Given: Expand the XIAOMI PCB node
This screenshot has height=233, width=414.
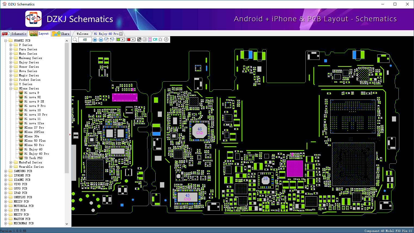Looking at the screenshot, I should tap(6, 180).
